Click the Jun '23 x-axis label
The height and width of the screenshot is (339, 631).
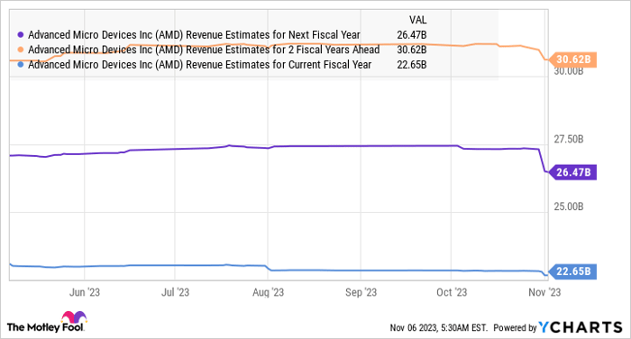[85, 292]
